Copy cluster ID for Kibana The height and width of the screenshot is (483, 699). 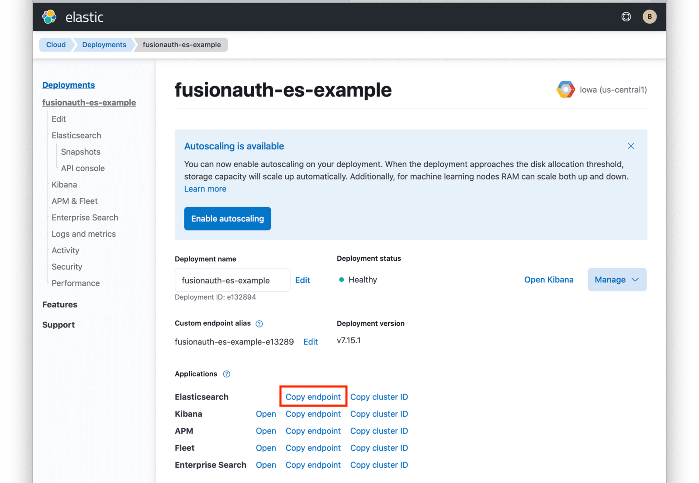[x=379, y=414]
